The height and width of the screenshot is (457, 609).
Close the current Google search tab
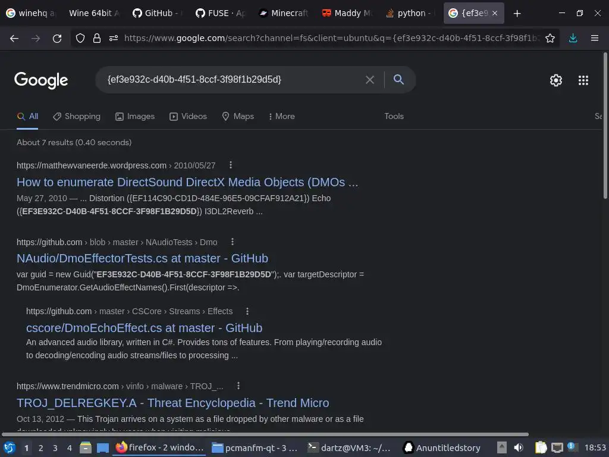coord(495,13)
